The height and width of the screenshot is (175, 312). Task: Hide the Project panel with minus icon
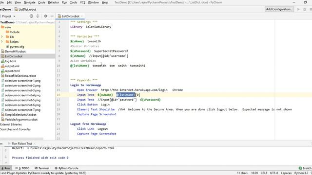point(52,16)
